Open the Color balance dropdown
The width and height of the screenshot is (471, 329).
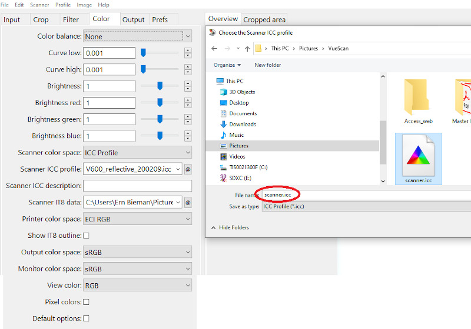(x=137, y=36)
